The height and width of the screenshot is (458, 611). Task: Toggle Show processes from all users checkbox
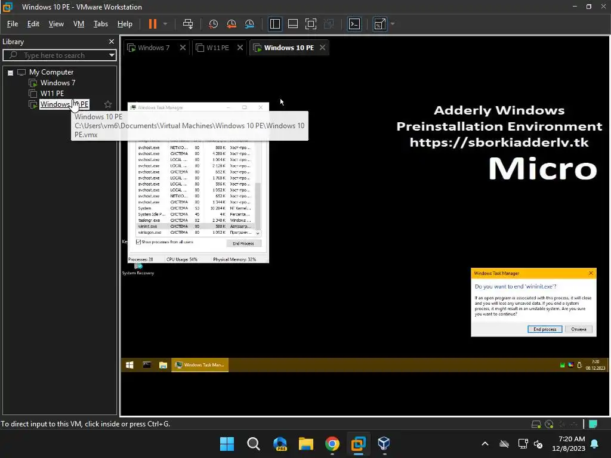[x=138, y=242]
